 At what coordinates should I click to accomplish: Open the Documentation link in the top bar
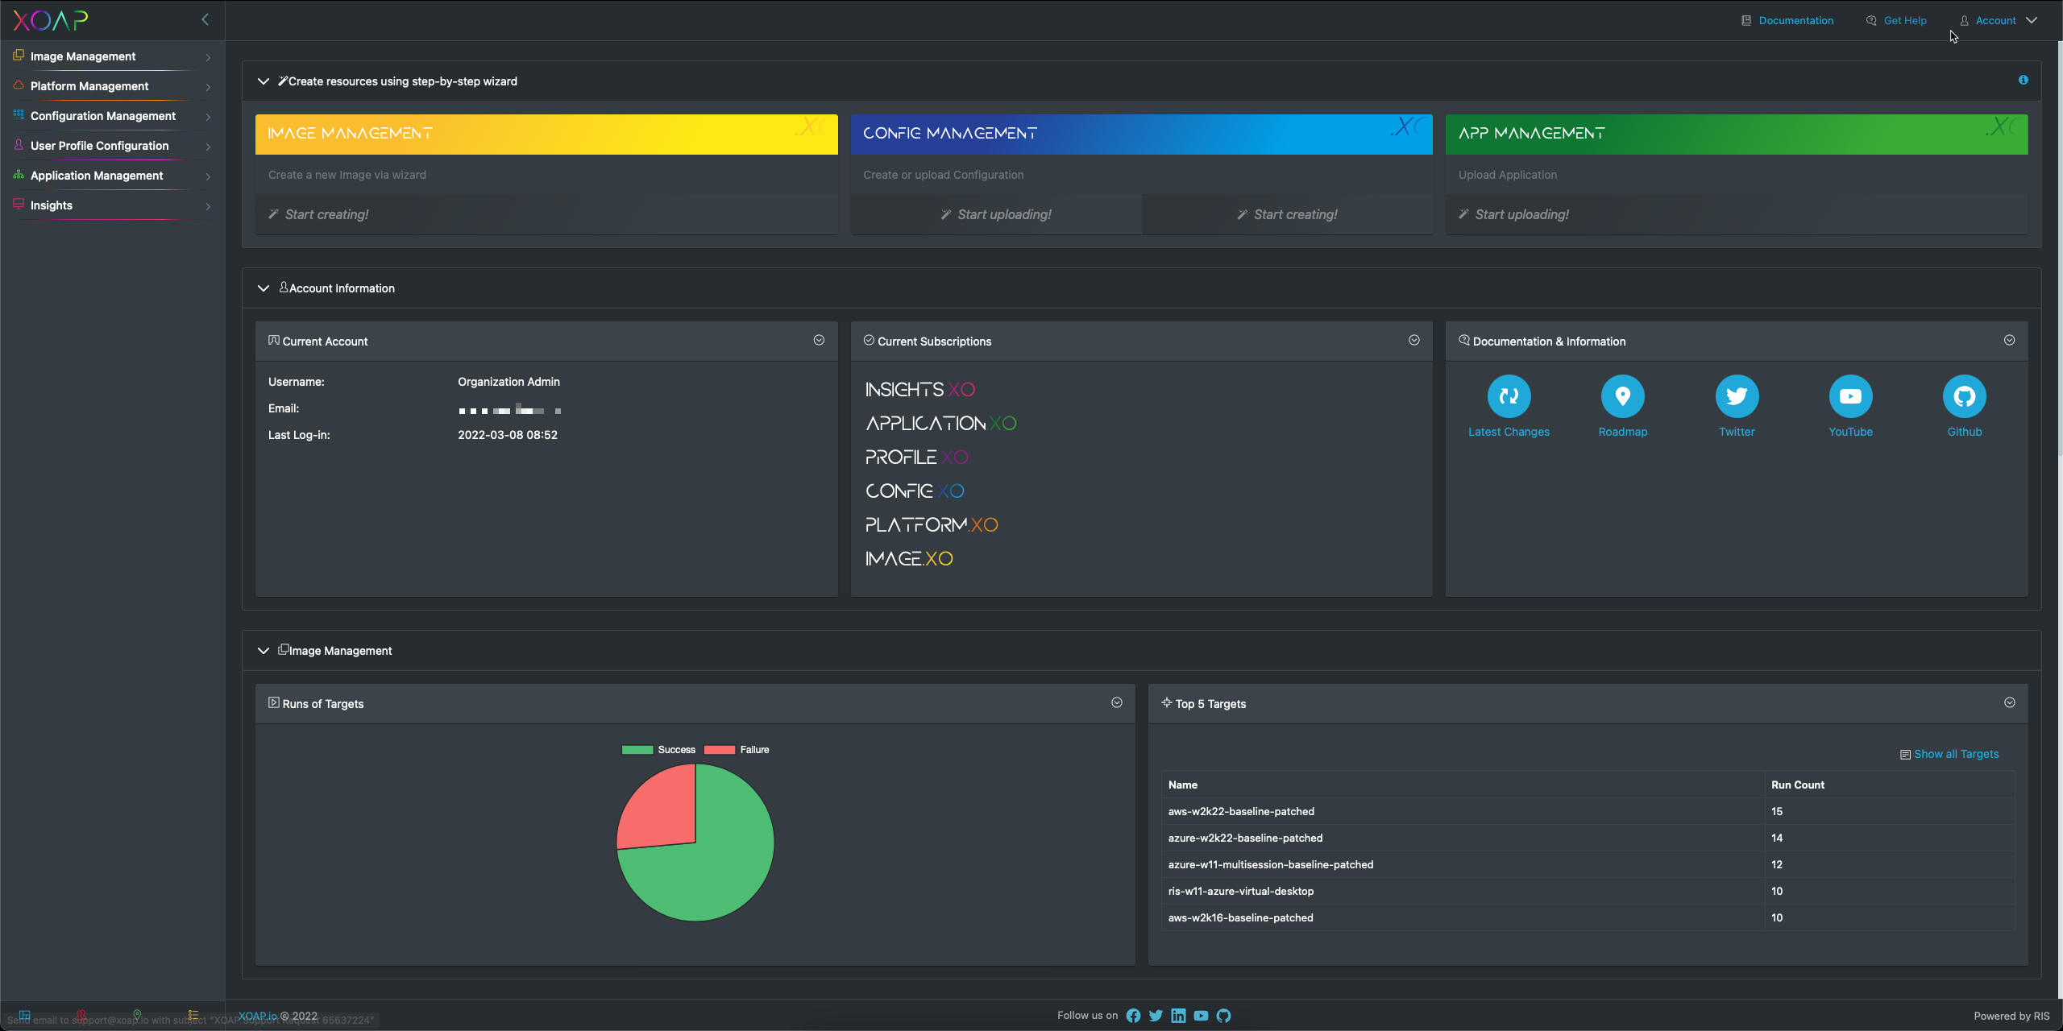[x=1787, y=20]
